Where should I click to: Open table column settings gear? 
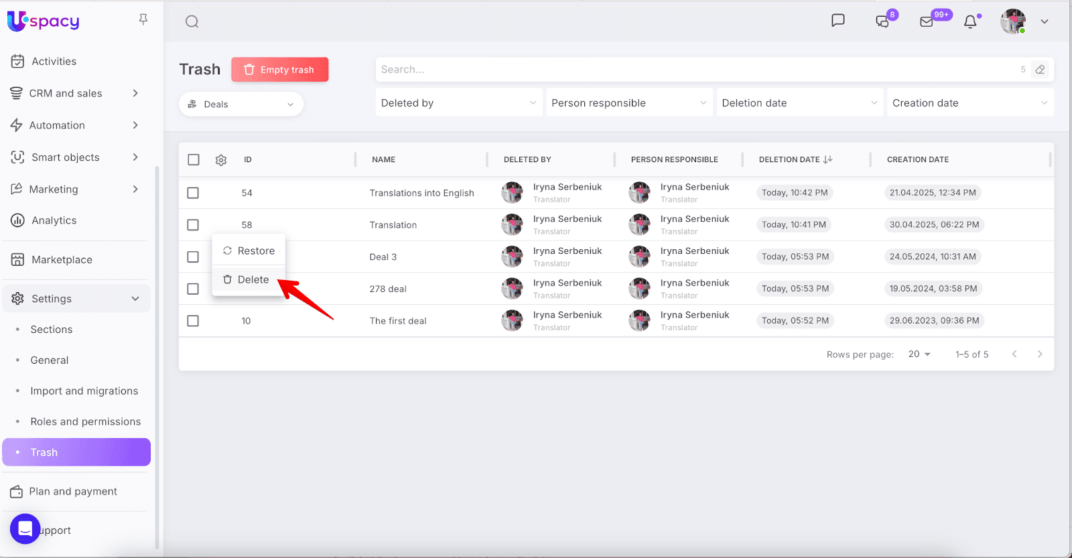pos(221,160)
